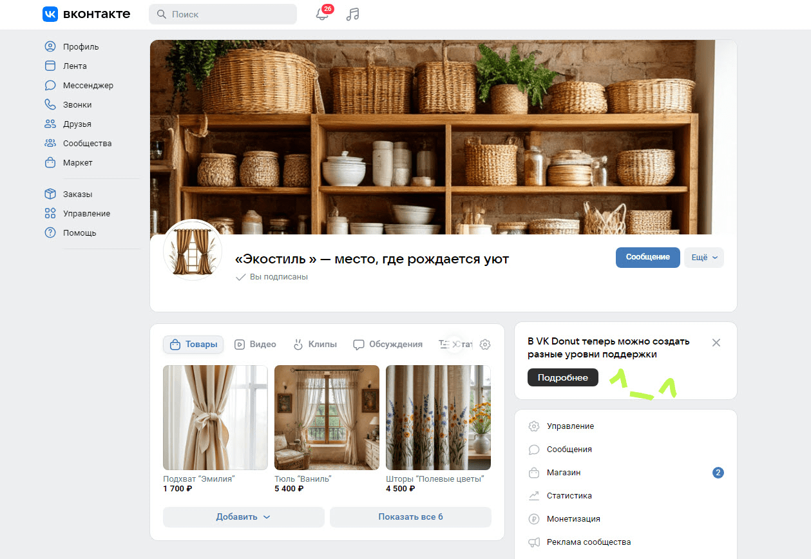Image resolution: width=811 pixels, height=559 pixels.
Task: Click Вы подписаны subscription status
Action: coord(272,277)
